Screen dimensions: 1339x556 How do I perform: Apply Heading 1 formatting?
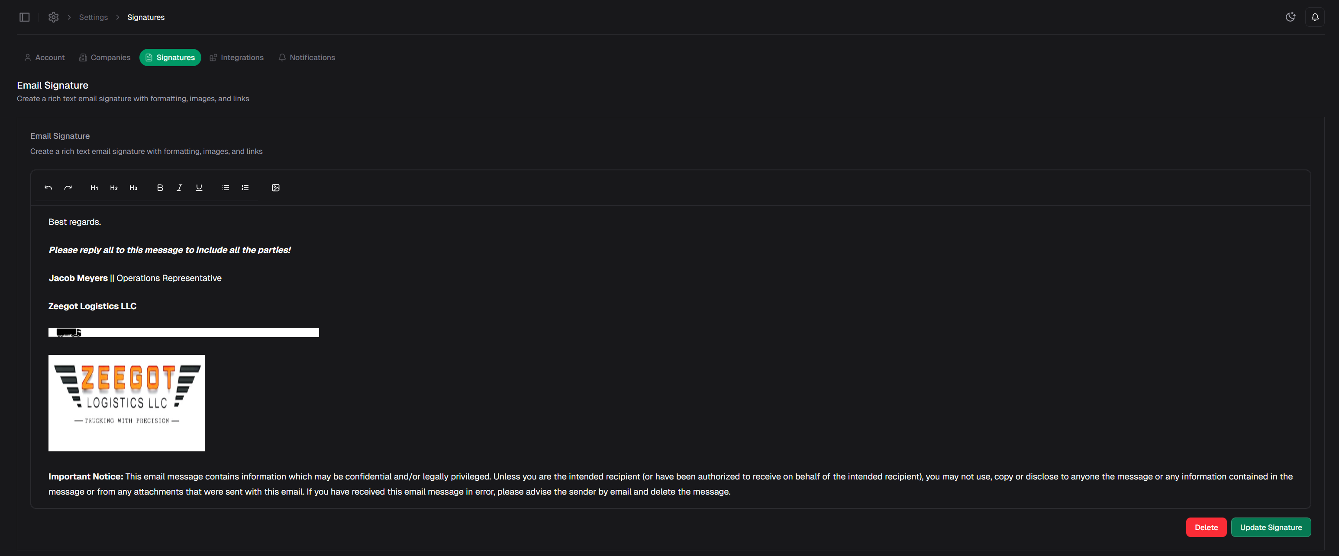(x=94, y=188)
